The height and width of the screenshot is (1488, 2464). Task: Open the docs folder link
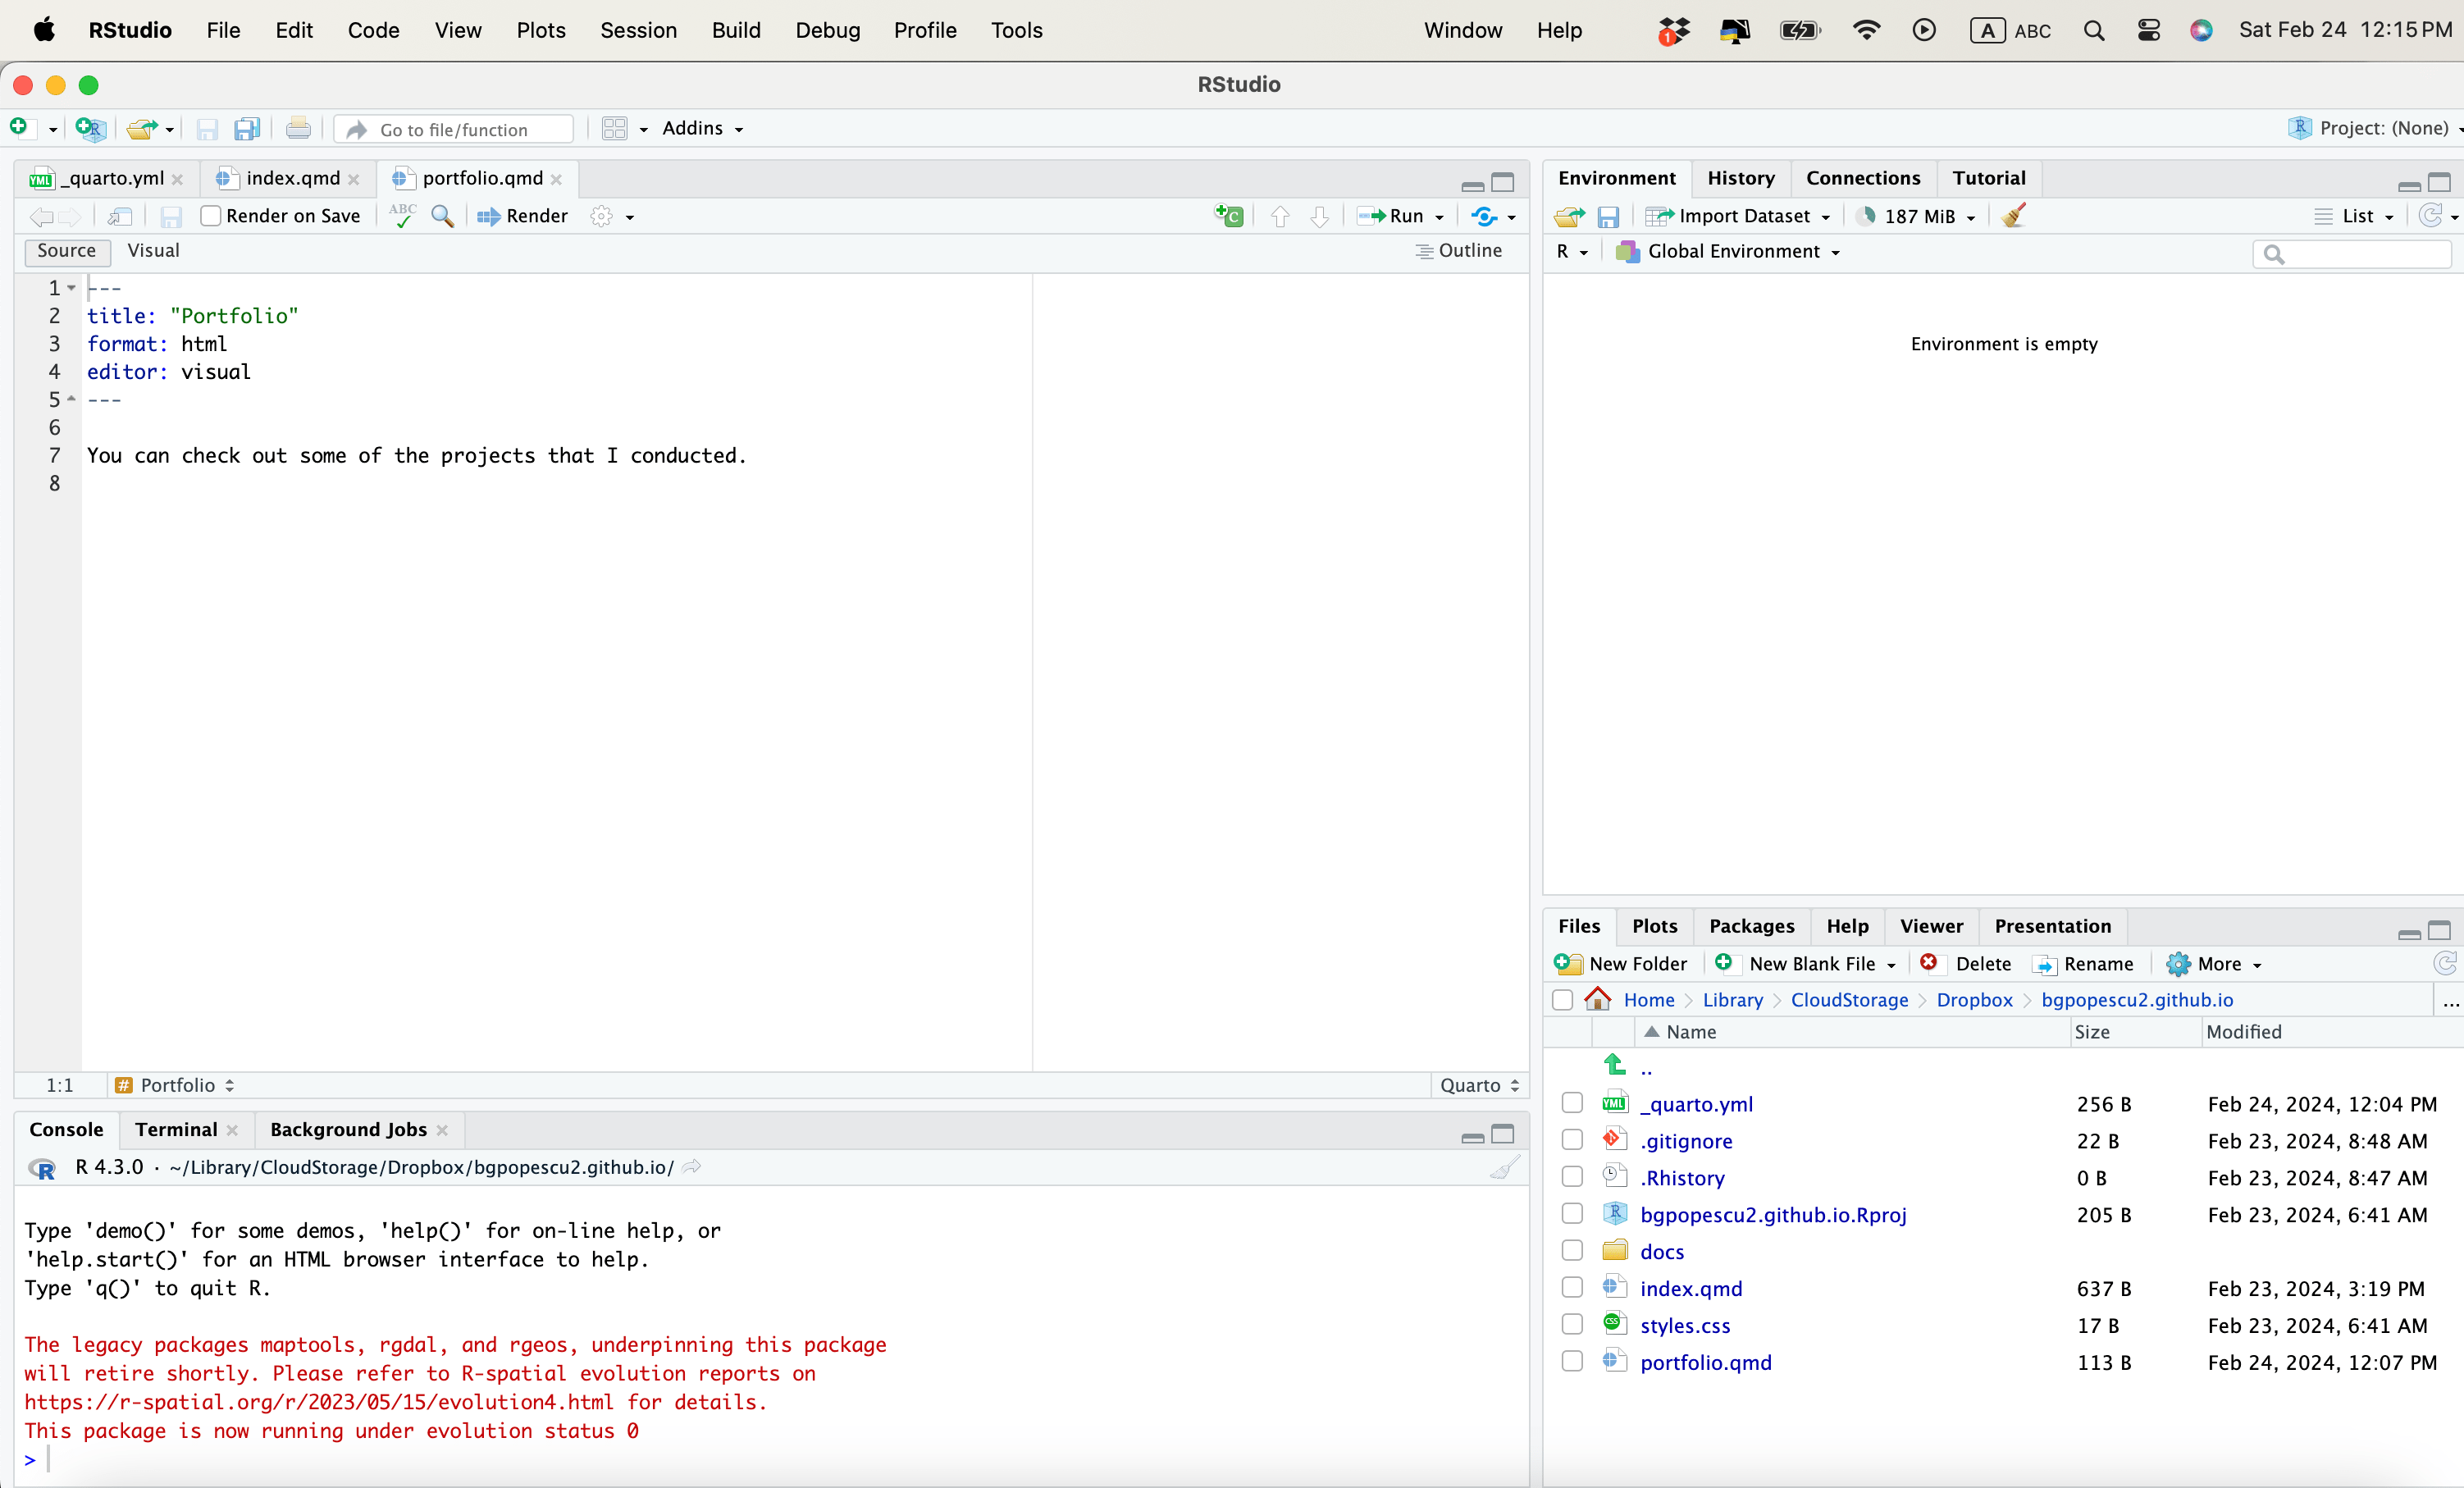(1661, 1252)
